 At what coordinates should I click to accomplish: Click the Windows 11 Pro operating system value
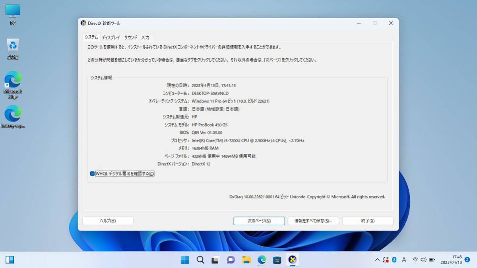point(231,101)
